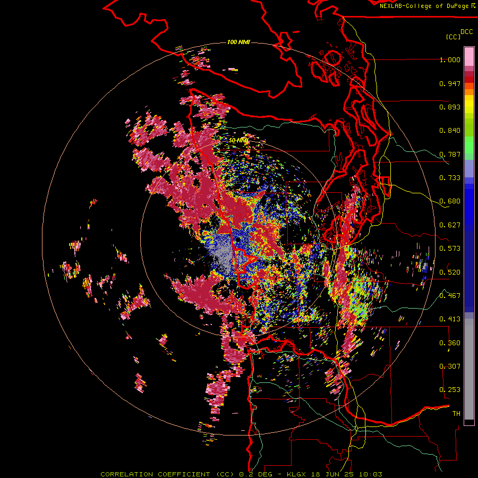Click the 0.253 legend value

coord(450,390)
